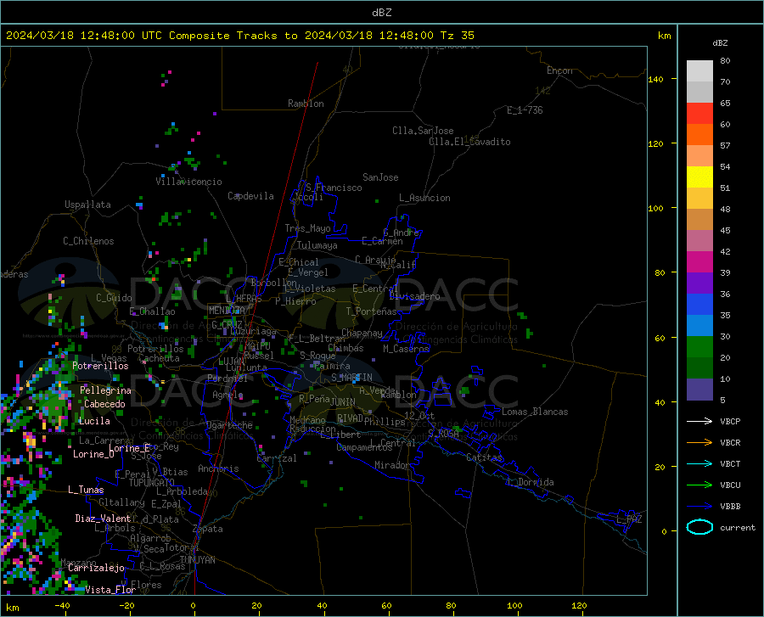Click the white VBCP arrow icon
This screenshot has height=617, width=764.
(699, 421)
